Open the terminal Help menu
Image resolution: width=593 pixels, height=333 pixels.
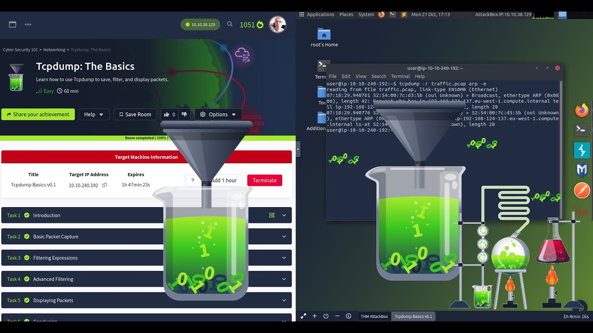[420, 76]
